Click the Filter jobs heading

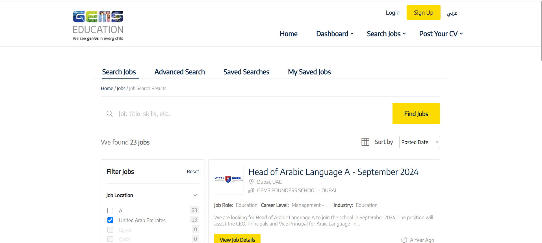(x=120, y=172)
